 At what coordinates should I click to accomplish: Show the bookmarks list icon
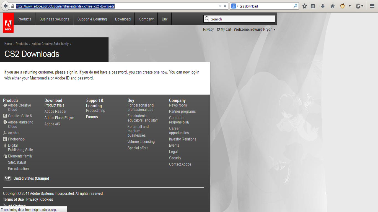pyautogui.click(x=313, y=6)
